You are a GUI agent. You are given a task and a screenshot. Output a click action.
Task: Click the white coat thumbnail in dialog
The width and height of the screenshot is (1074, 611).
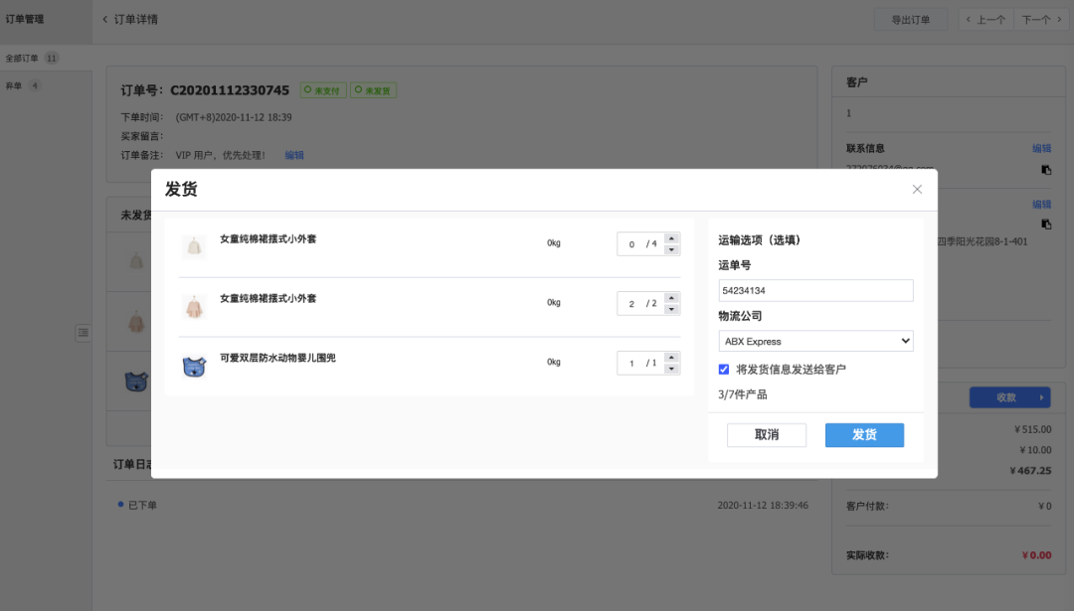pos(194,246)
